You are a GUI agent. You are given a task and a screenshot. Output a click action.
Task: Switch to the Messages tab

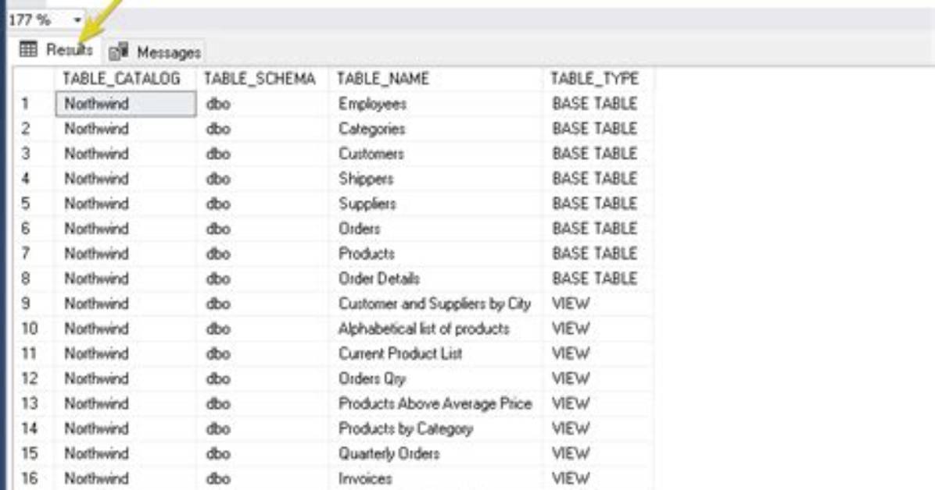[x=155, y=51]
